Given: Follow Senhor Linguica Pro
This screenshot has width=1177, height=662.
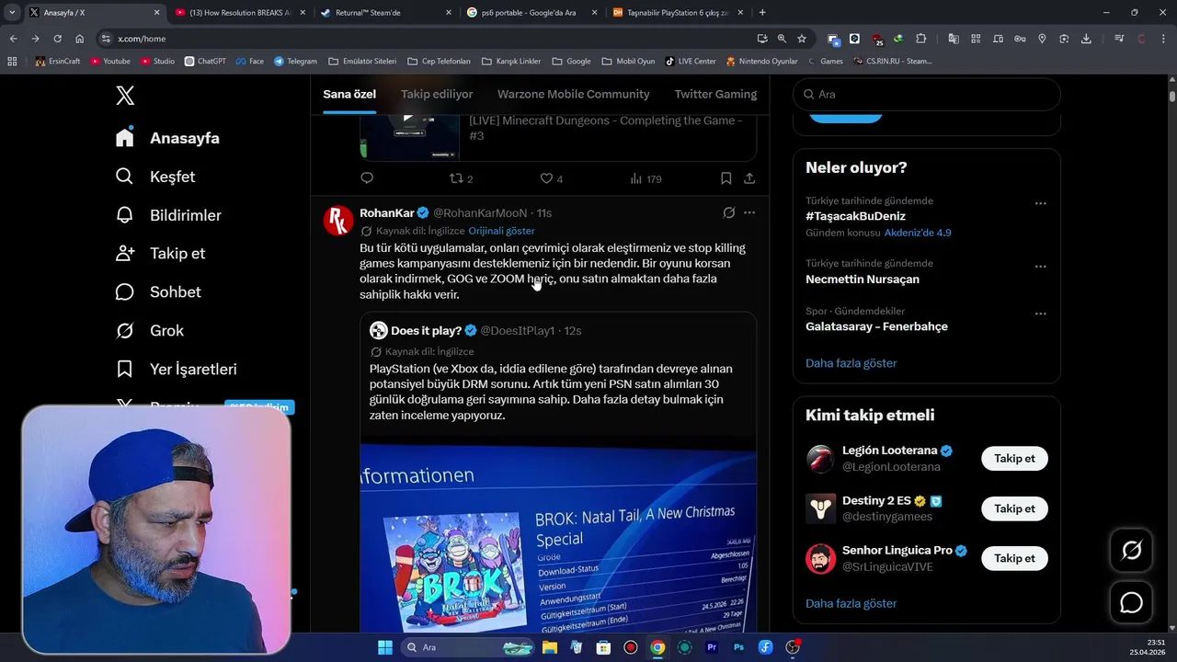Looking at the screenshot, I should tap(1014, 558).
